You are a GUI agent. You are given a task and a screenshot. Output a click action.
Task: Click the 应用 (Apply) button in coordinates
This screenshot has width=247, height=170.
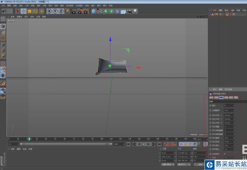click(x=200, y=164)
